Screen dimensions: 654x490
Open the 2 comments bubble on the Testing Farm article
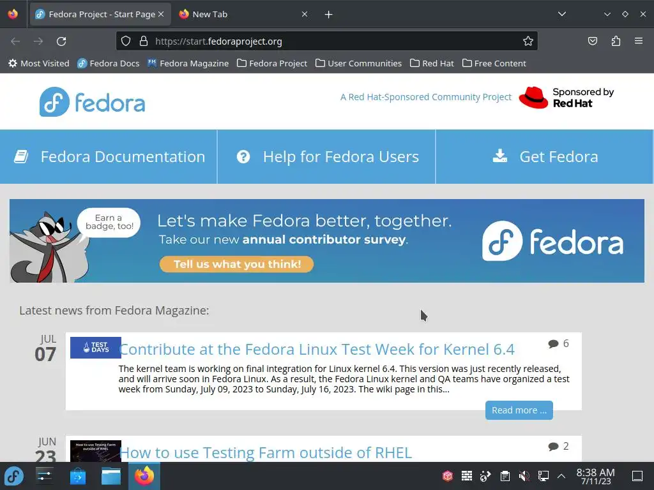tap(558, 446)
